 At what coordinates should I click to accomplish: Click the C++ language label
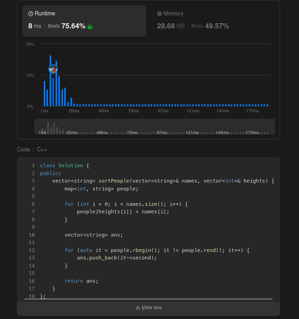pyautogui.click(x=42, y=149)
